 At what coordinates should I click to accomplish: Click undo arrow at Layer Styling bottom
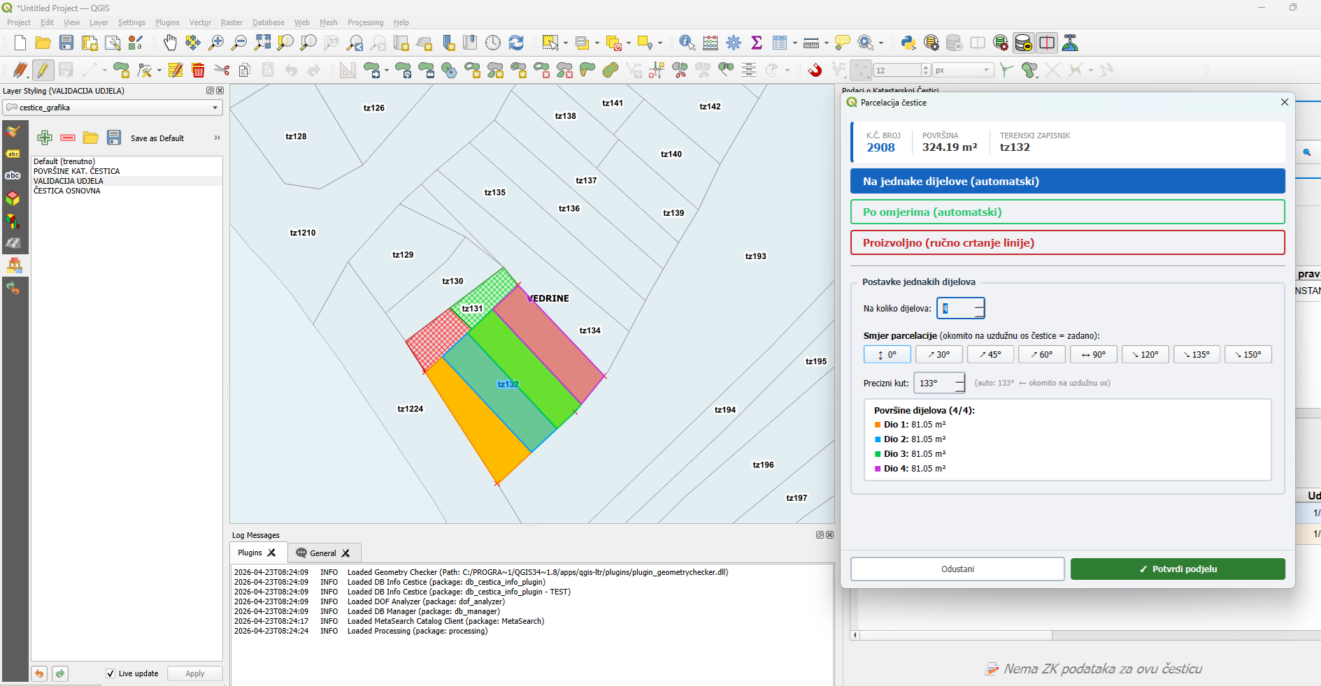(39, 673)
